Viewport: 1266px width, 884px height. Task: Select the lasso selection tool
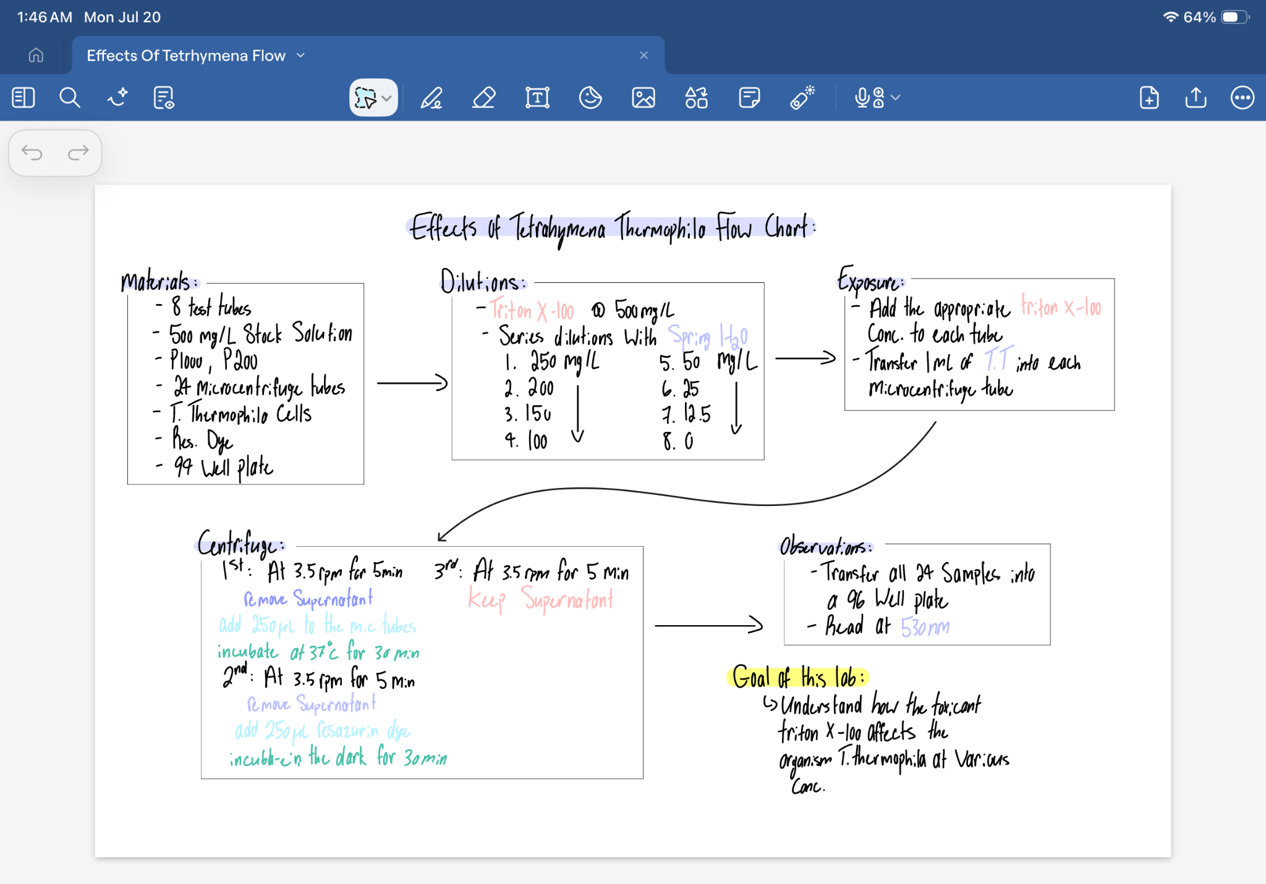[365, 98]
